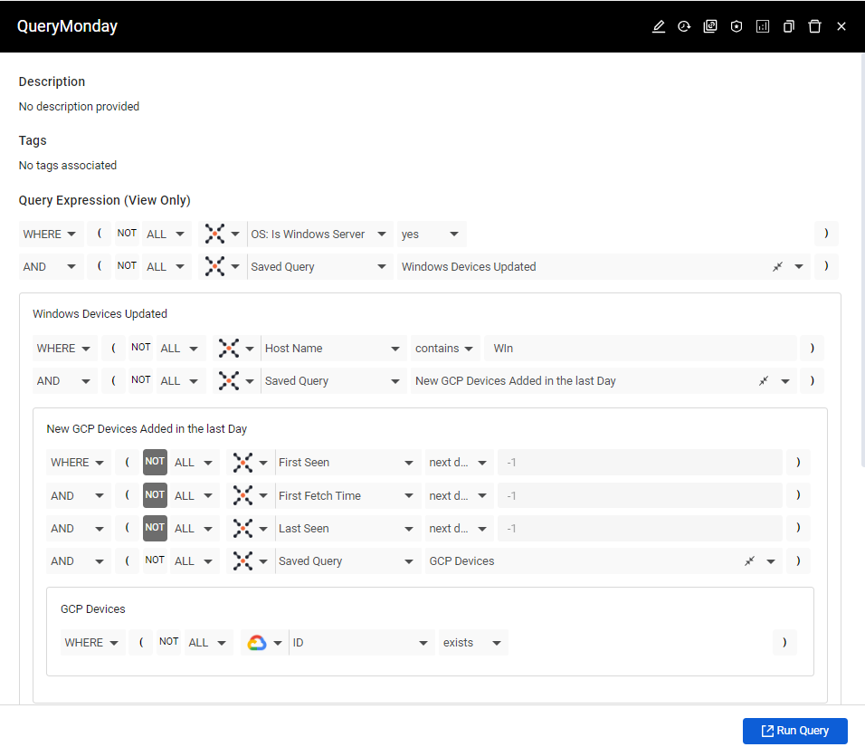Open the ID field dropdown
Viewport: 865px width, 747px height.
(361, 643)
